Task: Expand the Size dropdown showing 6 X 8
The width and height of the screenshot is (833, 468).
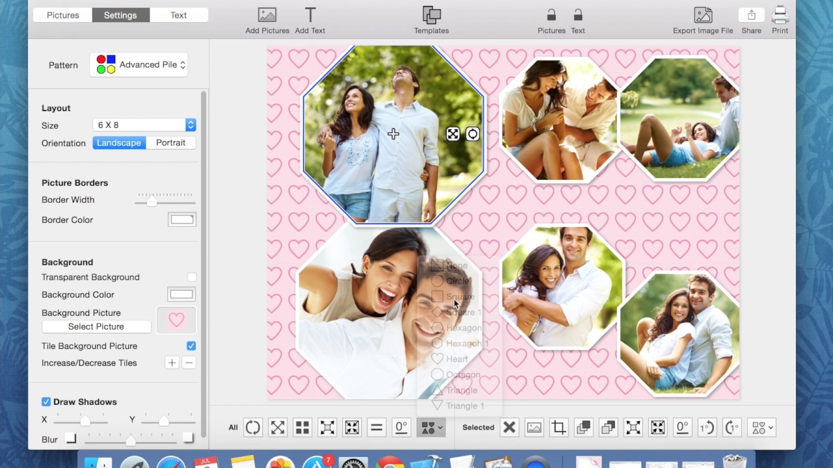Action: [144, 125]
